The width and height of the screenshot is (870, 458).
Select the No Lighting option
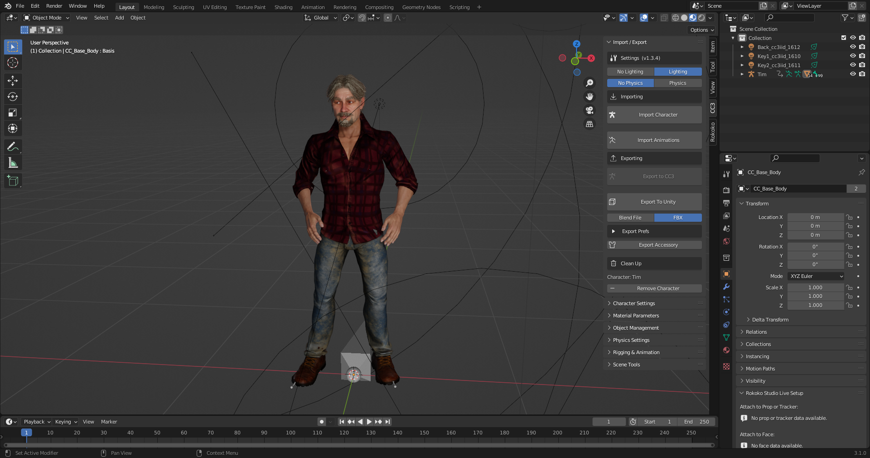630,72
